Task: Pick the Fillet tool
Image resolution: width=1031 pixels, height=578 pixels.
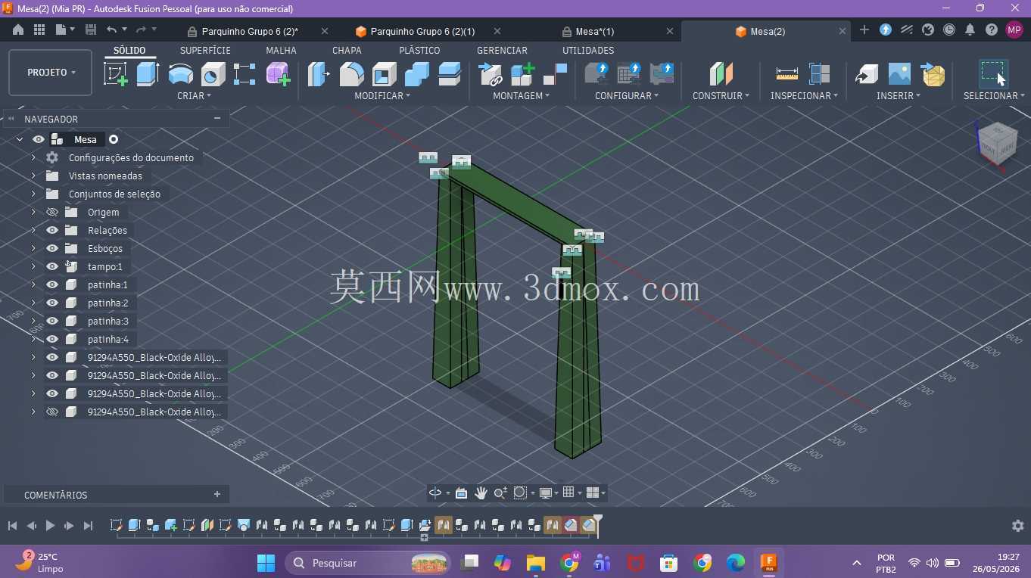Action: coord(351,74)
